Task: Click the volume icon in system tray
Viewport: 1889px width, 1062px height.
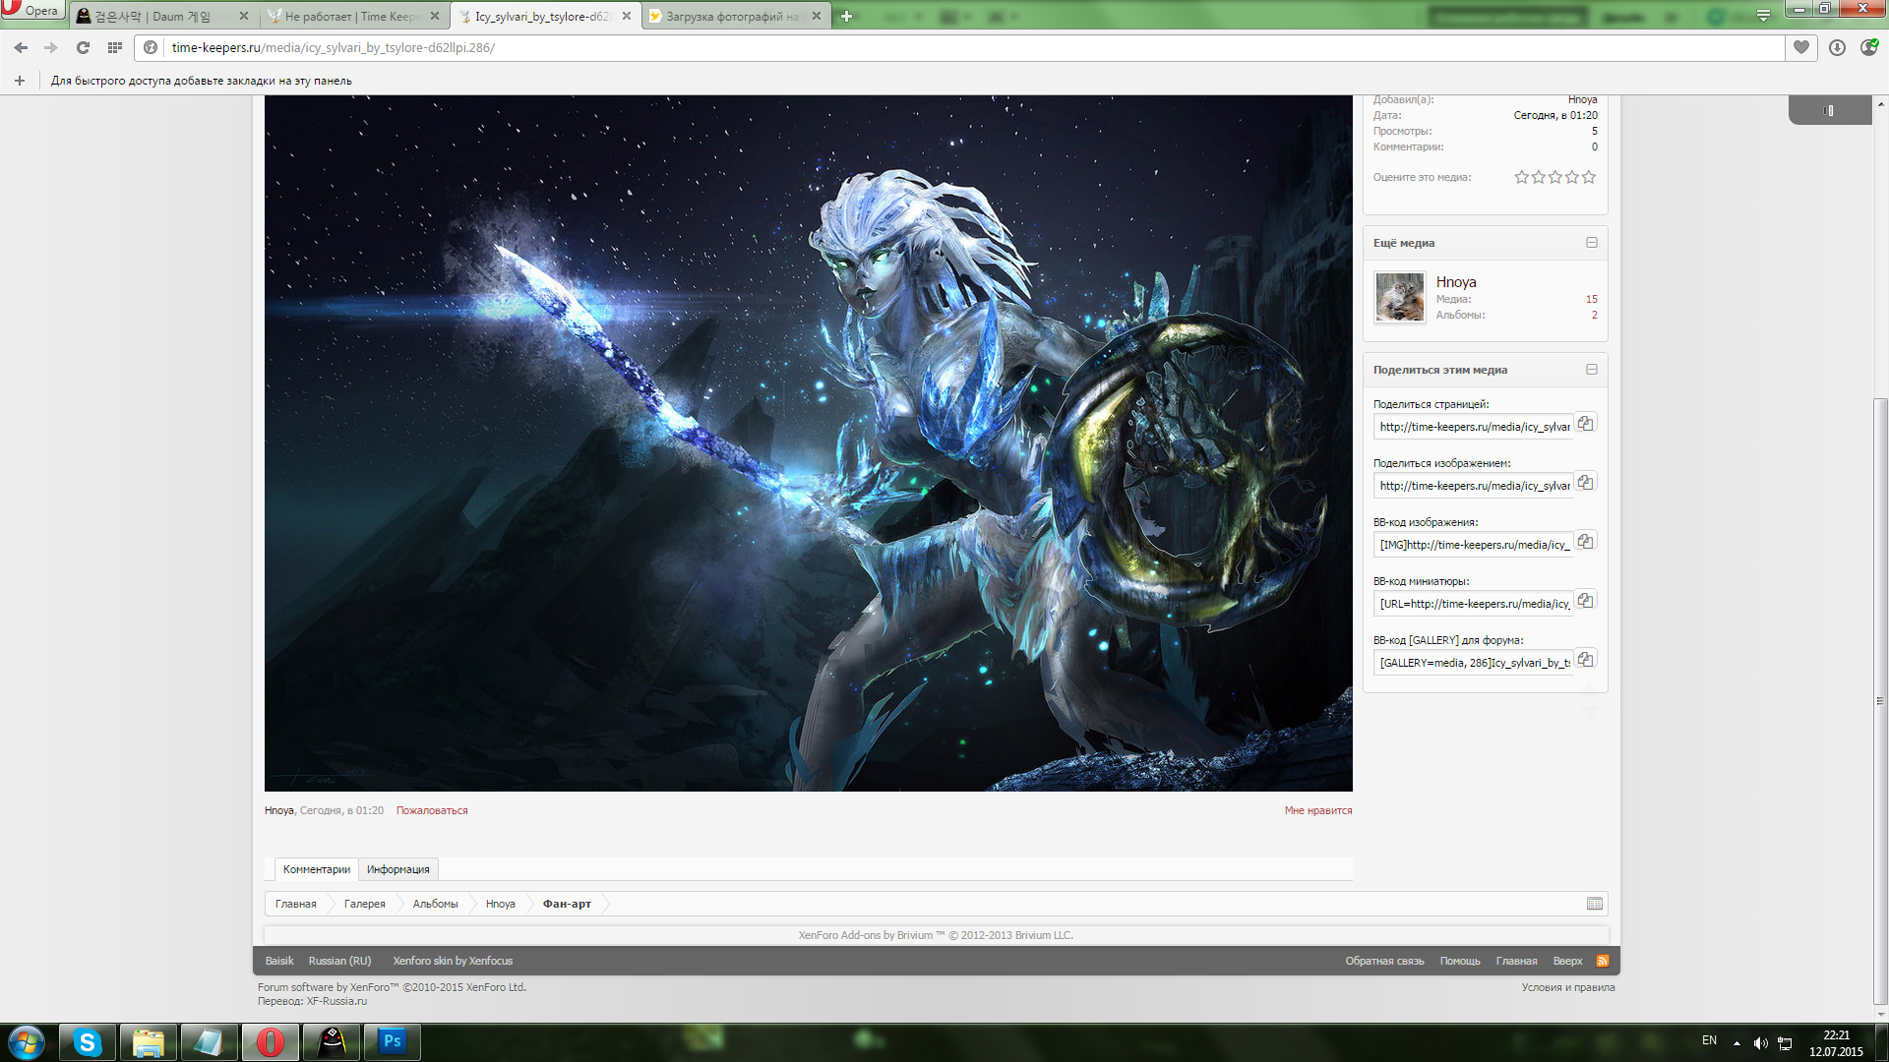Action: [1761, 1043]
